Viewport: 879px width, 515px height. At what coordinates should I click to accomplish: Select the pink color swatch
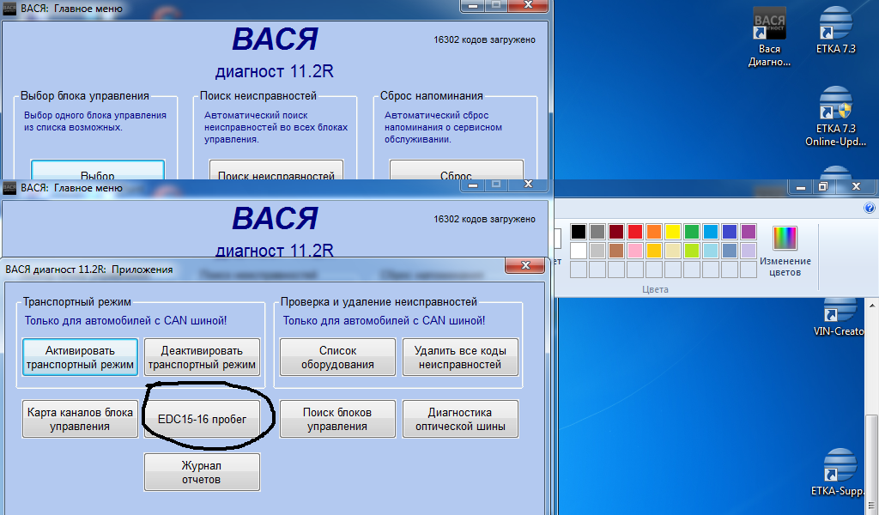point(635,251)
